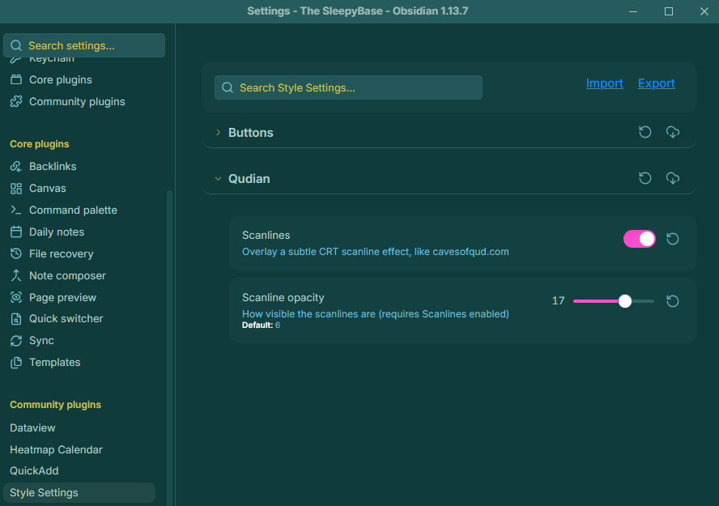719x506 pixels.
Task: Click the 'Core plugins' sidebar section header
Action: coord(40,144)
